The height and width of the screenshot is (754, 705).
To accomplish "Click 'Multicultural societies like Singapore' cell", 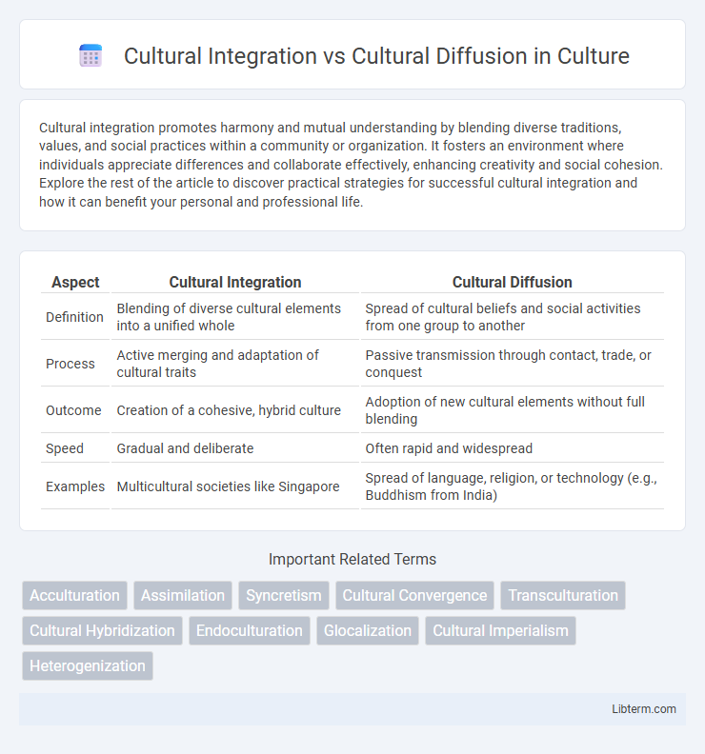I will point(234,486).
